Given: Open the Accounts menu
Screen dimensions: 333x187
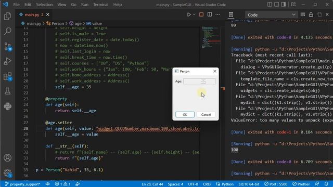Looking at the screenshot, I should point(7,158).
